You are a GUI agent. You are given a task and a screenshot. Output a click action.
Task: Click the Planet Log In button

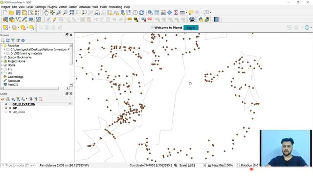(191, 28)
